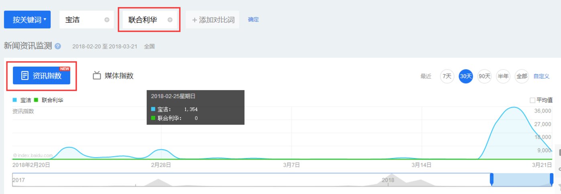Toggle the 宝洁 blue legend entry
The image size is (561, 194).
click(22, 100)
